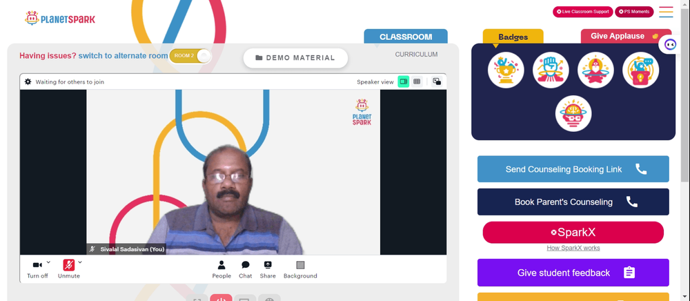Switch to the grid view layout icon

tap(417, 81)
